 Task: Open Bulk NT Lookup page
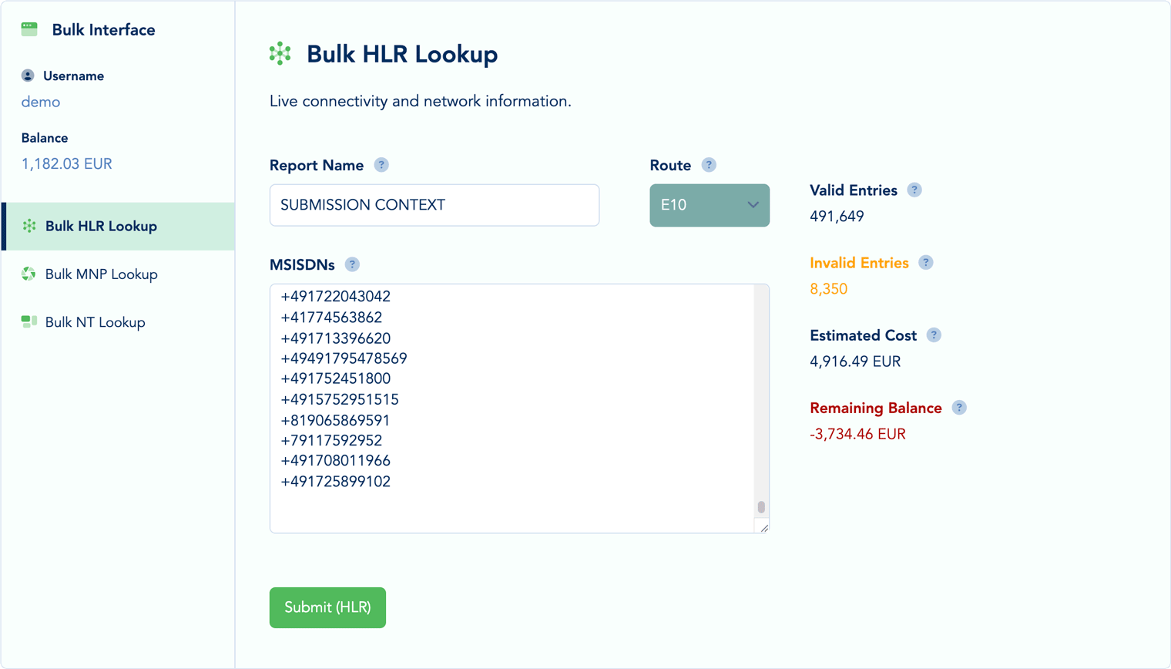point(95,322)
